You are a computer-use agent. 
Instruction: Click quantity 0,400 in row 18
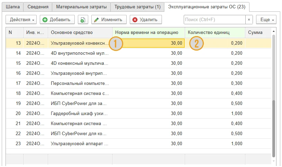coord(215,93)
